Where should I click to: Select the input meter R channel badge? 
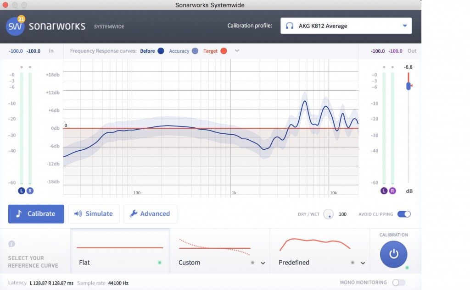(x=30, y=191)
